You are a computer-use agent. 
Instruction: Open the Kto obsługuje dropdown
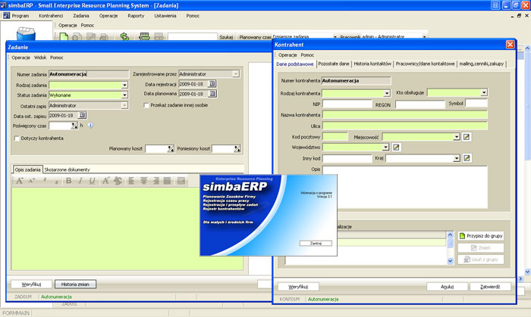[x=484, y=92]
